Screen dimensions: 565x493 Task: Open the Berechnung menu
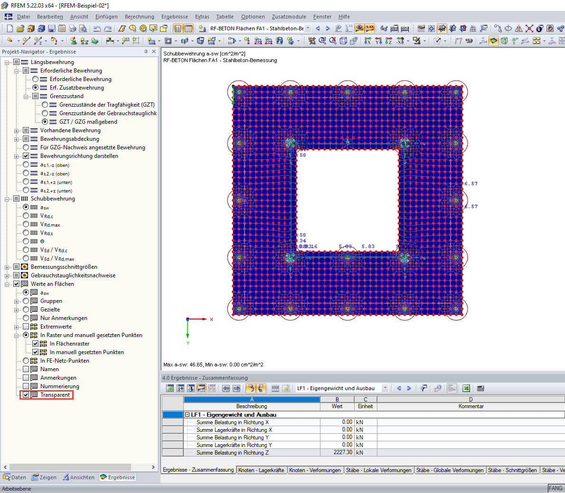[139, 17]
